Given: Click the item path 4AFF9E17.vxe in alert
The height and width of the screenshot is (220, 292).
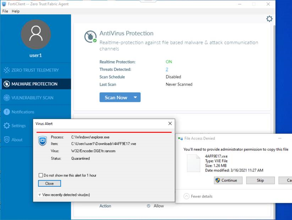Looking at the screenshot, I should 104,144.
